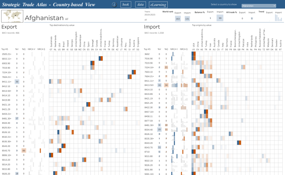Select import heatmap cell for 3602 USA
The image size is (285, 175).
(x=194, y=54)
